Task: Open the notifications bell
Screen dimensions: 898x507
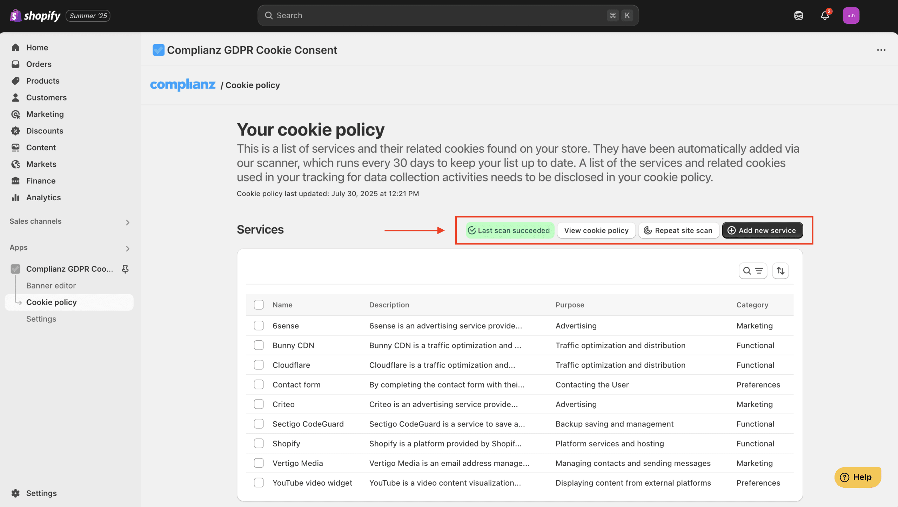Action: pos(825,16)
